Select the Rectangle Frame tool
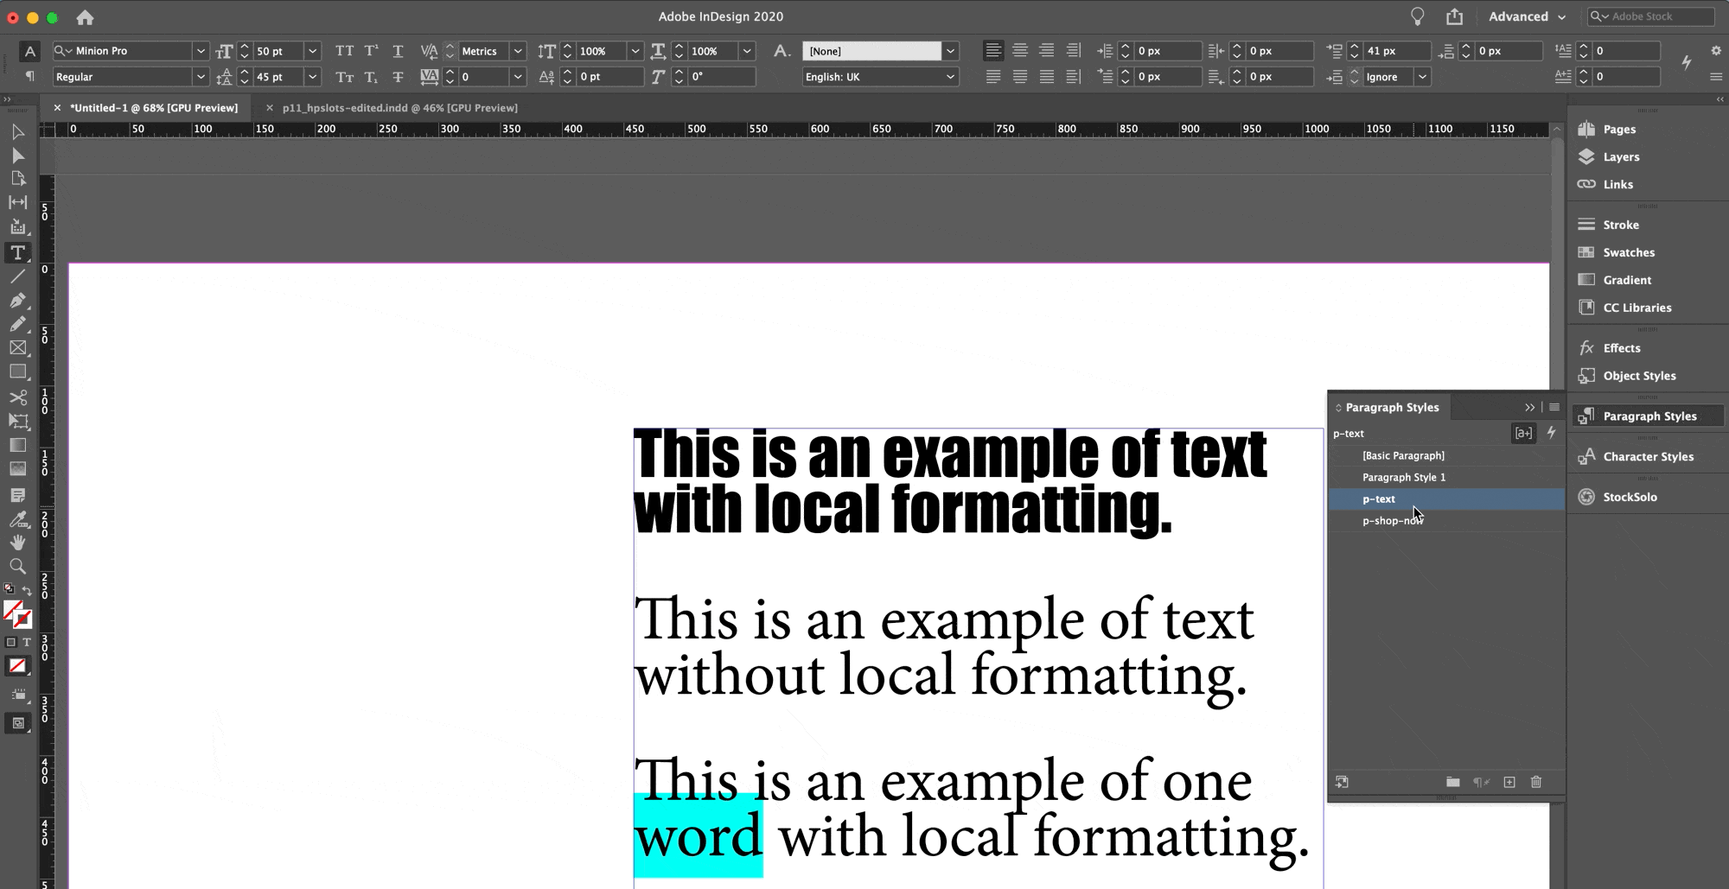Image resolution: width=1729 pixels, height=889 pixels. tap(17, 348)
